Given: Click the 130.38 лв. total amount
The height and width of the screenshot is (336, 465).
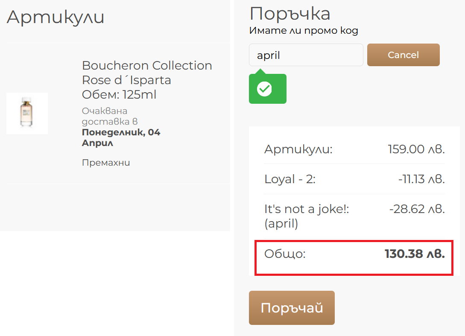Looking at the screenshot, I should [x=415, y=254].
